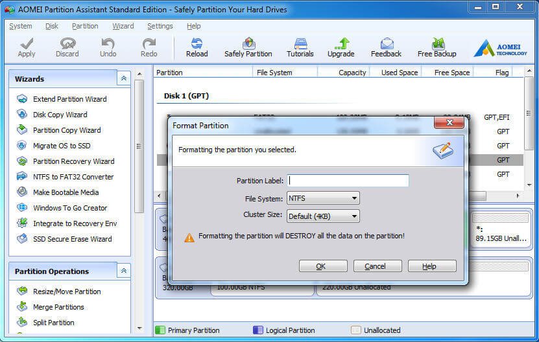Open Tutorials from the toolbar
539x342 pixels.
(x=300, y=47)
